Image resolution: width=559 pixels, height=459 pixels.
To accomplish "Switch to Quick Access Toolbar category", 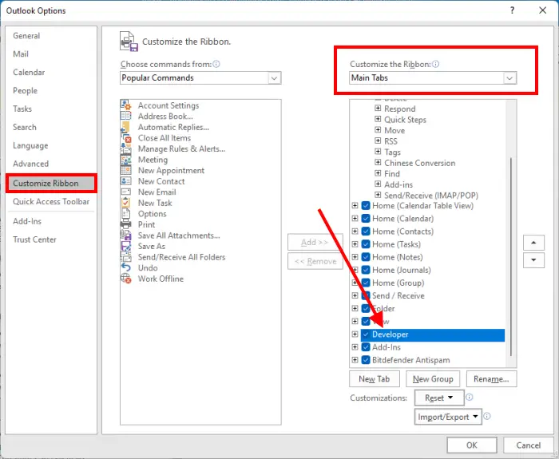I will pyautogui.click(x=51, y=201).
